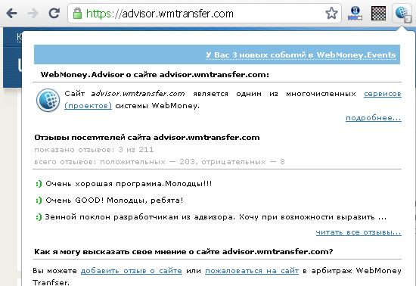Image resolution: width=416 pixels, height=286 pixels.
Task: Follow the 'подробнее...' link
Action: (x=374, y=118)
